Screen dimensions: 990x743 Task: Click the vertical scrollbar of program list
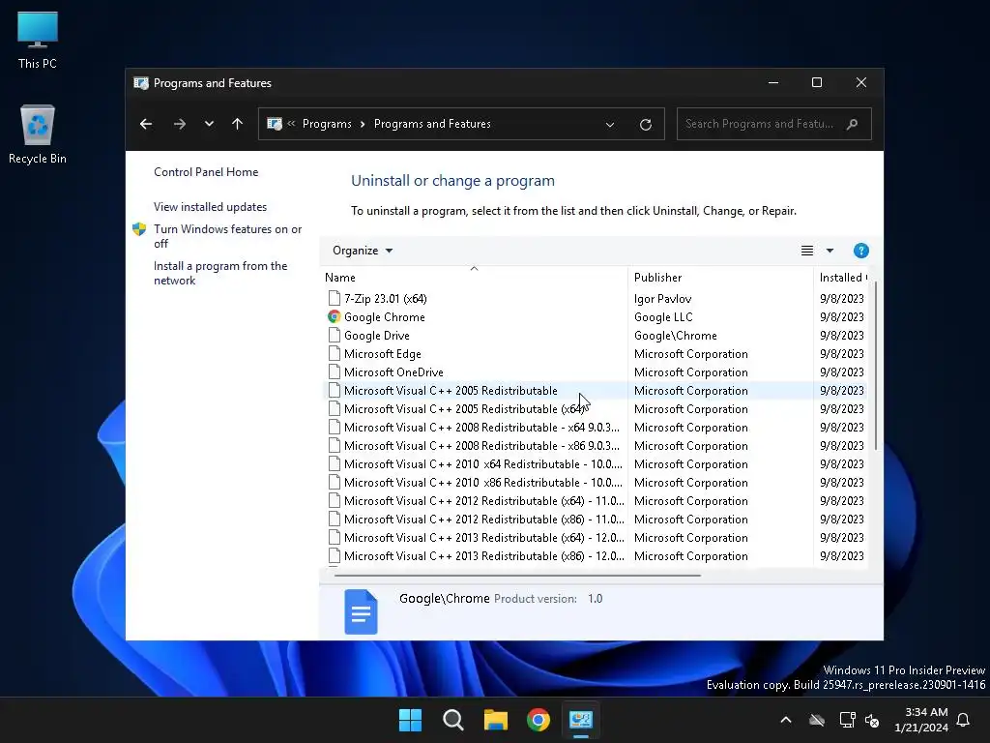pyautogui.click(x=876, y=367)
